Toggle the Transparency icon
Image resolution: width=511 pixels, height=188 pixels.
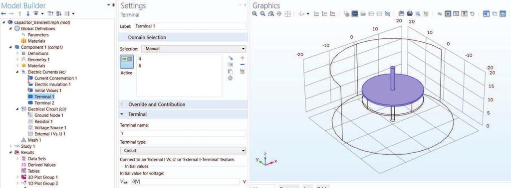[495, 13]
